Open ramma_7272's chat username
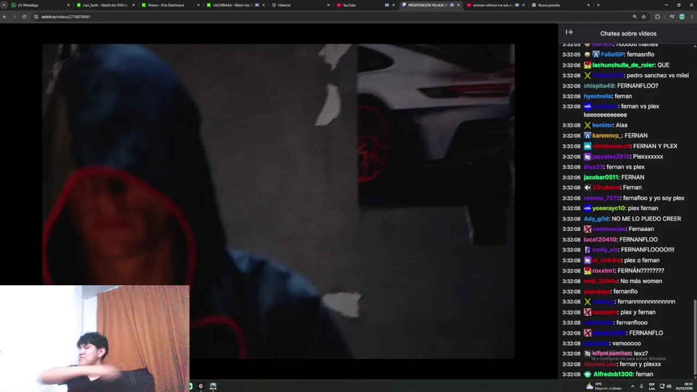This screenshot has height=392, width=697. point(602,198)
